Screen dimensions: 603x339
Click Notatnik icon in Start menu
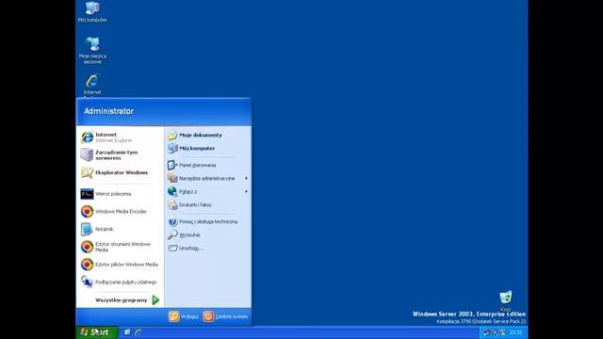point(87,229)
